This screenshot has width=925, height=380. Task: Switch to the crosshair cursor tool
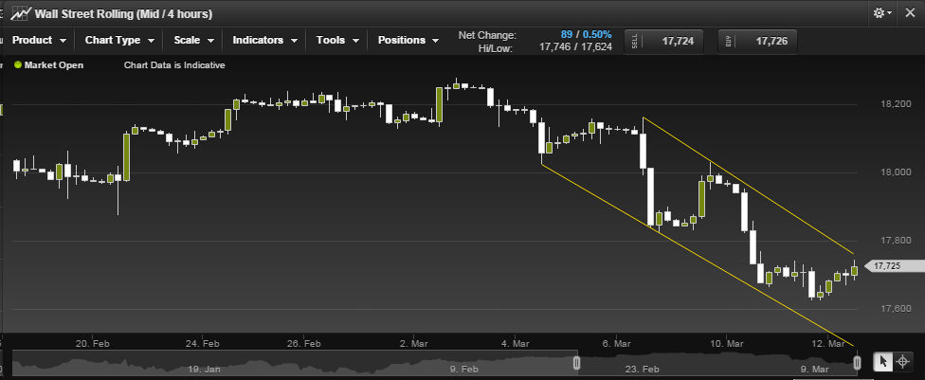point(903,361)
